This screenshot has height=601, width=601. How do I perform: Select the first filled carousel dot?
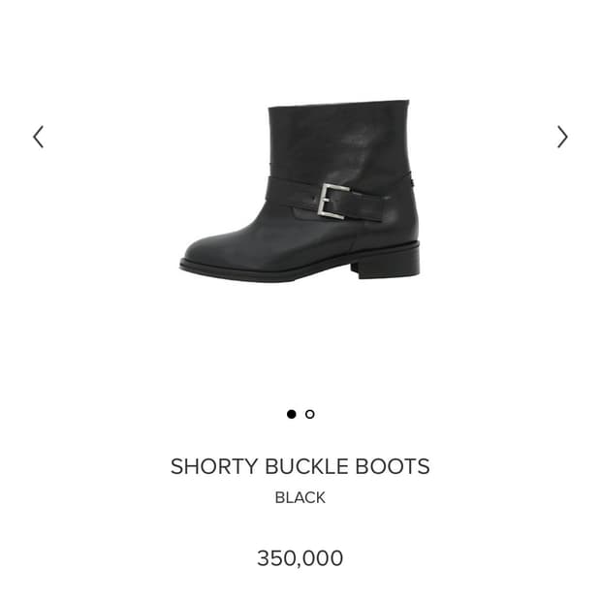pyautogui.click(x=292, y=414)
